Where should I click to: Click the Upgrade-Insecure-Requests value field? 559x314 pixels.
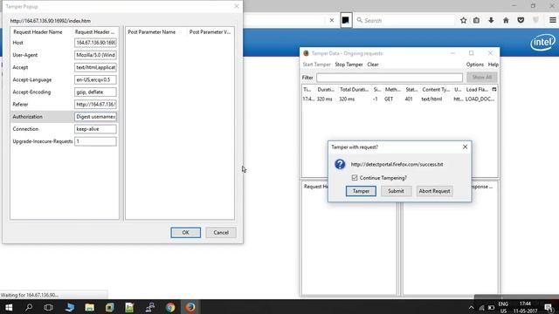pyautogui.click(x=95, y=141)
